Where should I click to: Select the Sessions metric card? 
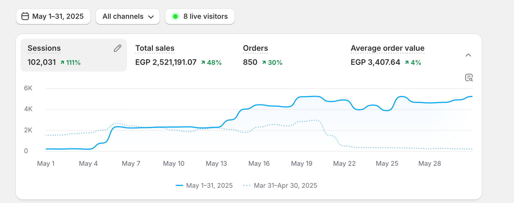pyautogui.click(x=74, y=55)
